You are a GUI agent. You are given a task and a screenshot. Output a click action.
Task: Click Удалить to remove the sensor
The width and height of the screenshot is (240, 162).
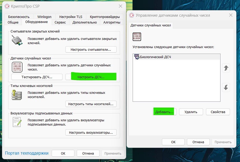pos(191,112)
